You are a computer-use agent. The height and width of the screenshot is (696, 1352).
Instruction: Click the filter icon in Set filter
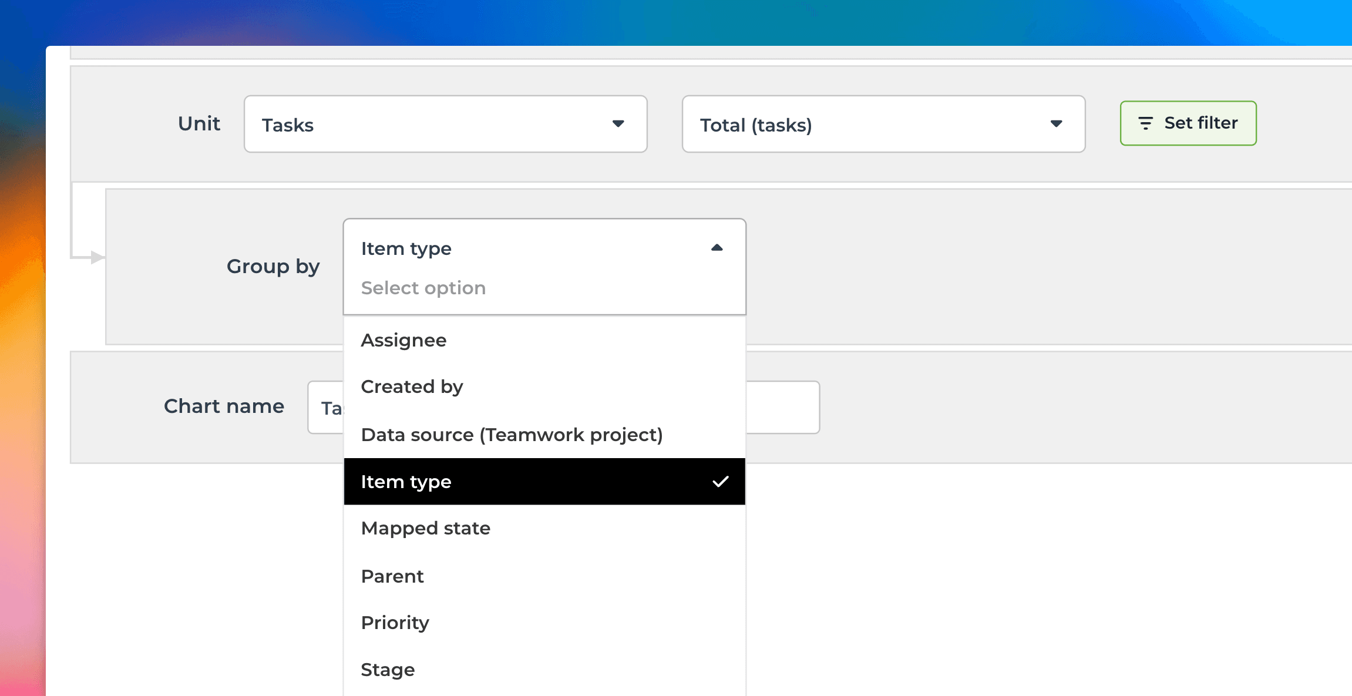click(x=1145, y=123)
